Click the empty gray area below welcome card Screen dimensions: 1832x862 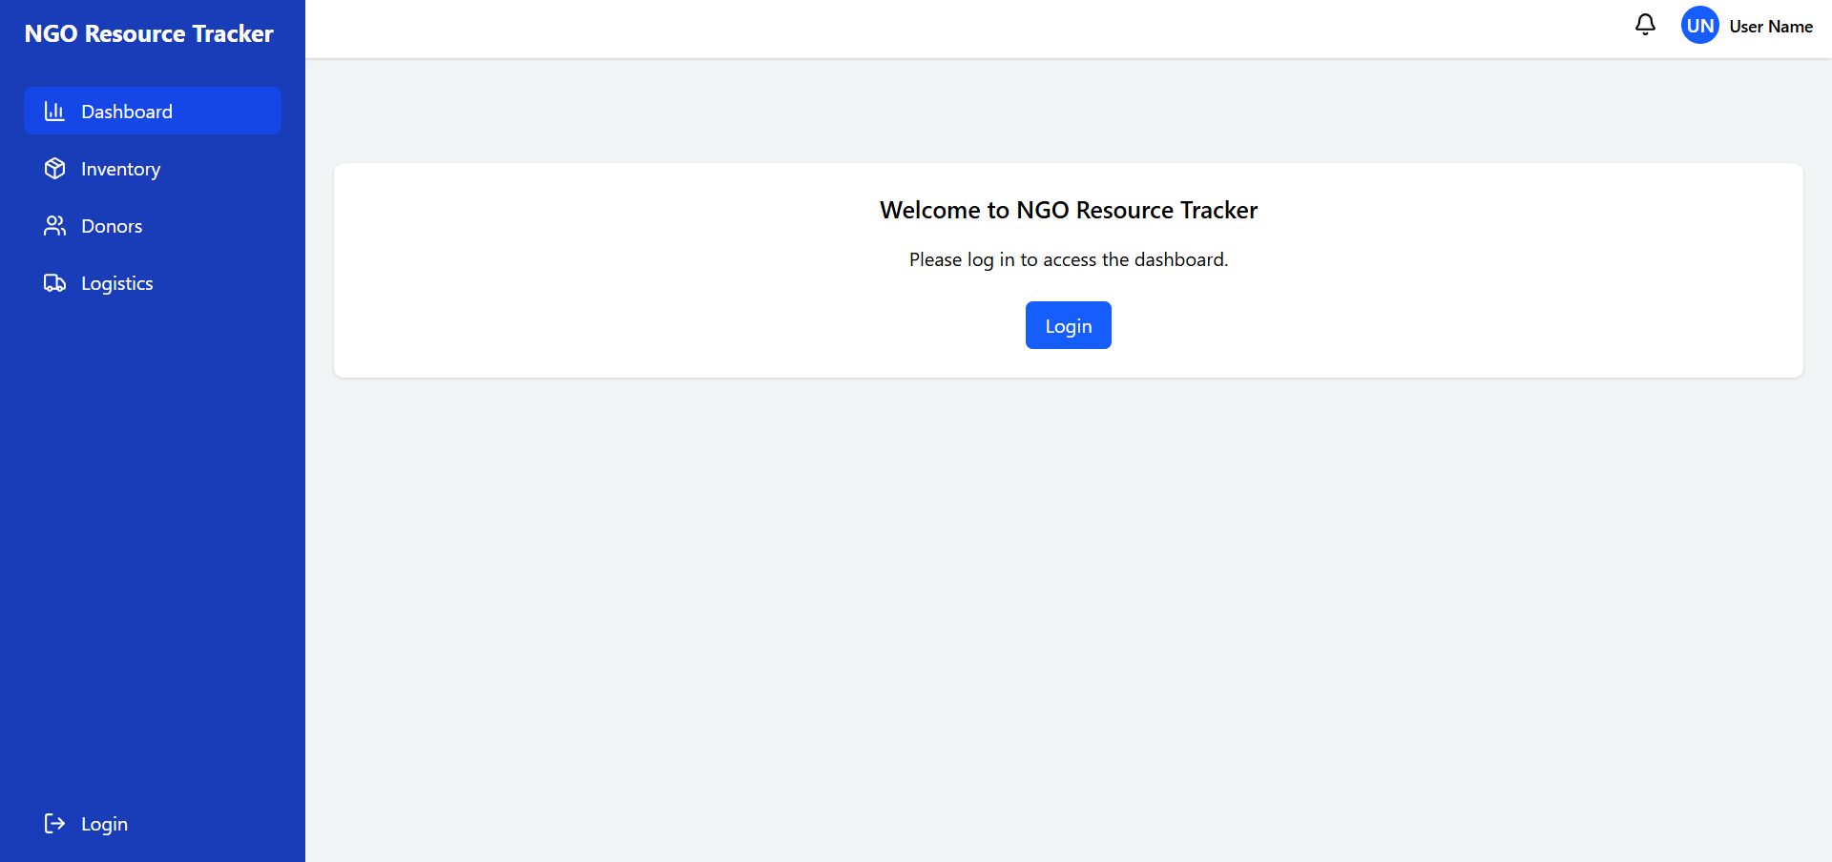[x=1068, y=620]
